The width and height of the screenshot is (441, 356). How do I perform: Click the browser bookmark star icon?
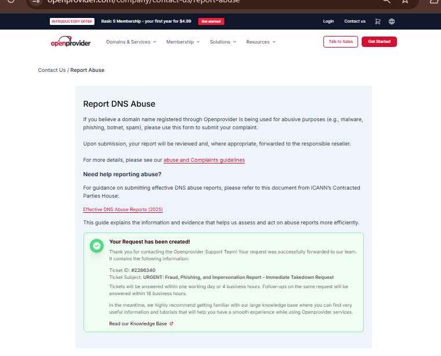tap(405, 1)
